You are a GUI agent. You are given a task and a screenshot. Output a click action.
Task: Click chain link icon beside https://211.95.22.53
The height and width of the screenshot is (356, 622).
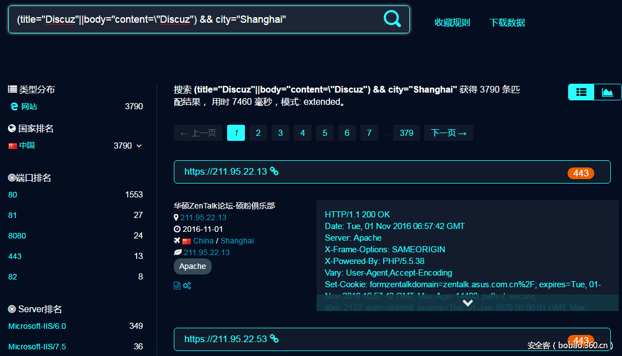click(x=274, y=338)
